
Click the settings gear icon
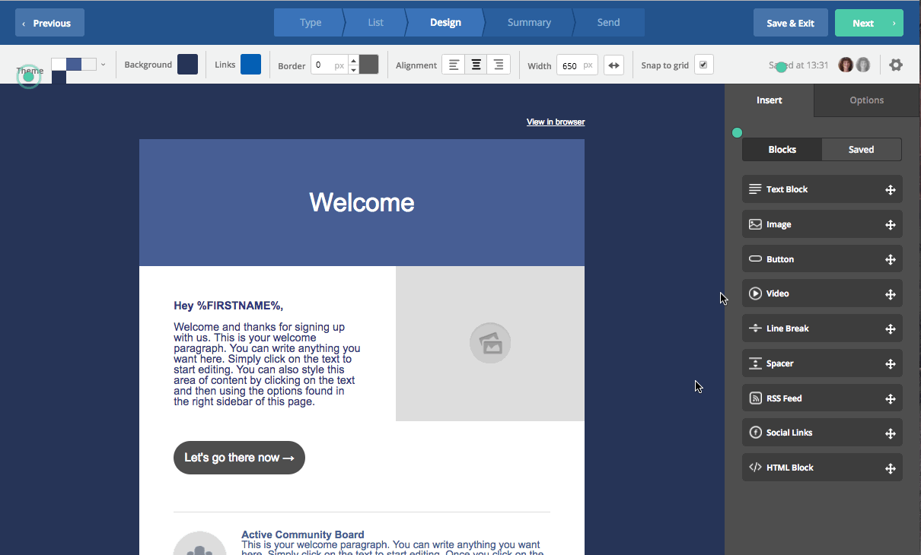pos(896,65)
